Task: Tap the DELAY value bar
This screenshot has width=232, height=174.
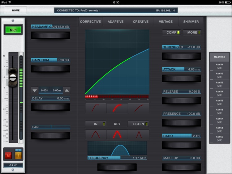Action: coord(50,98)
